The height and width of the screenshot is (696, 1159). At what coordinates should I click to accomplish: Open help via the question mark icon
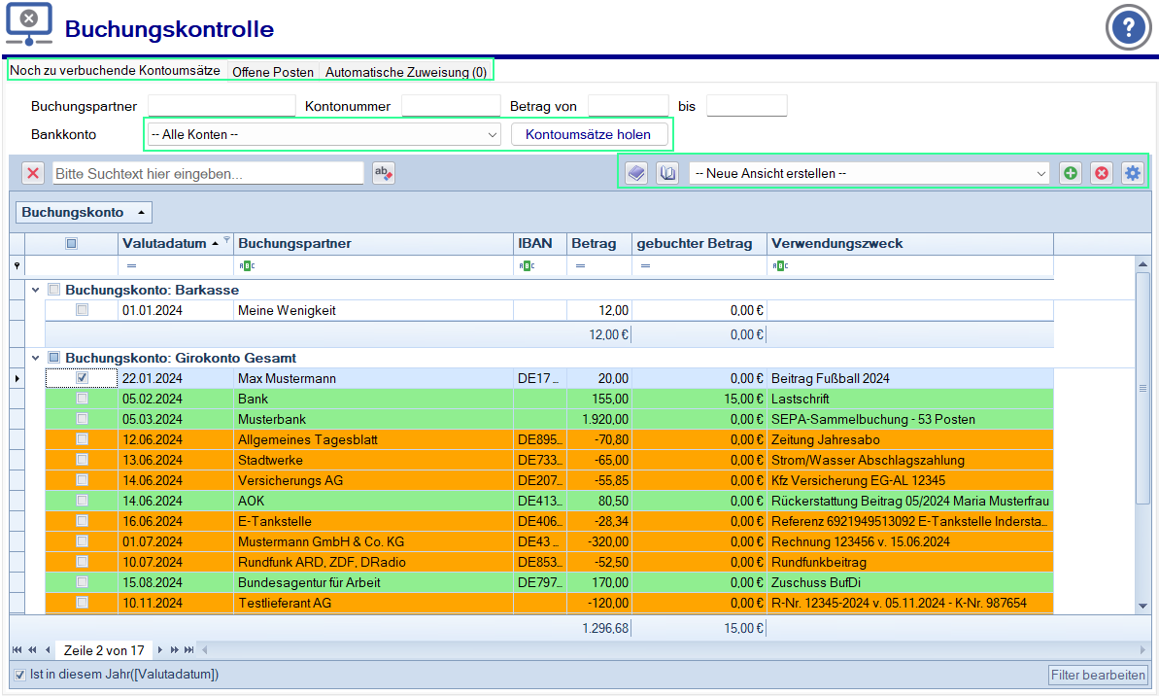(x=1128, y=28)
